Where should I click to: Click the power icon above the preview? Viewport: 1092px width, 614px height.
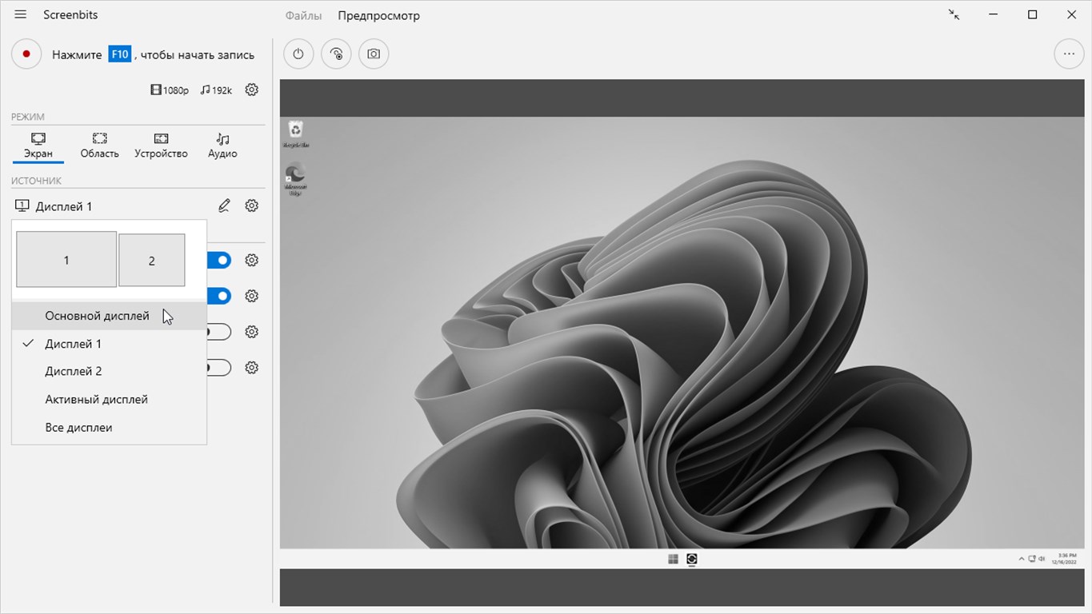click(x=298, y=54)
